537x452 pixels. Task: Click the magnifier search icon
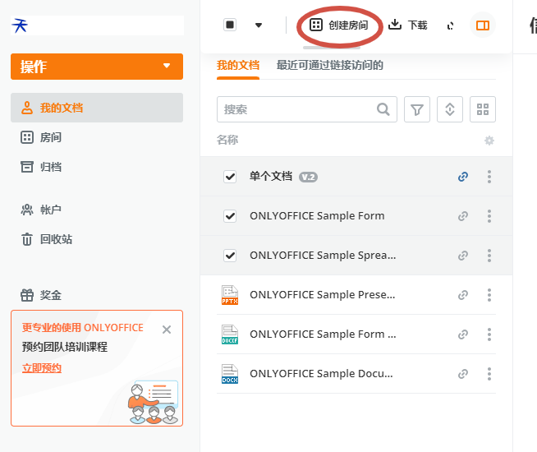pyautogui.click(x=383, y=109)
